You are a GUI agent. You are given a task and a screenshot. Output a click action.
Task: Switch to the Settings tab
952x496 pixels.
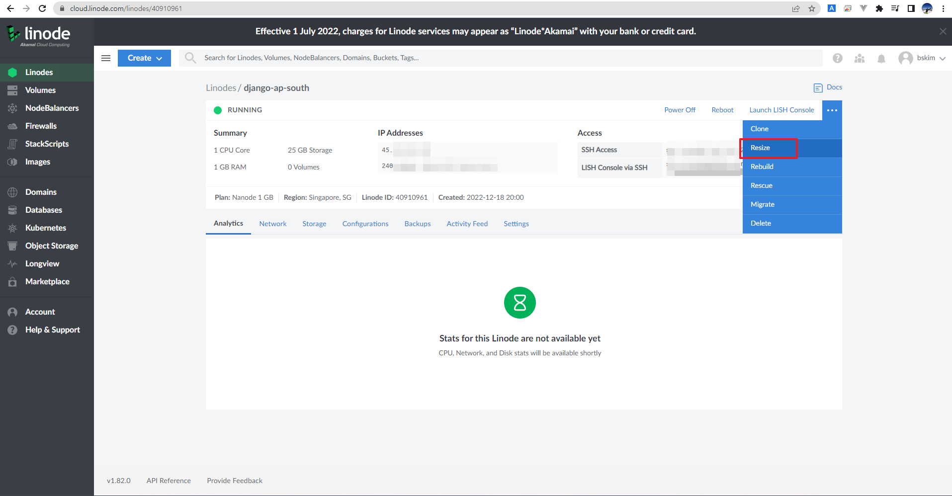coord(516,224)
